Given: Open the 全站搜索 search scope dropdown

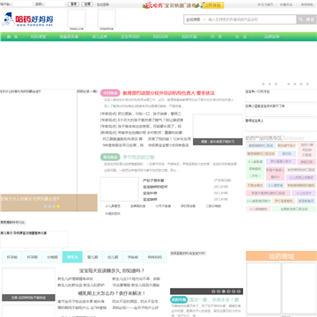Looking at the screenshot, I should [195, 19].
